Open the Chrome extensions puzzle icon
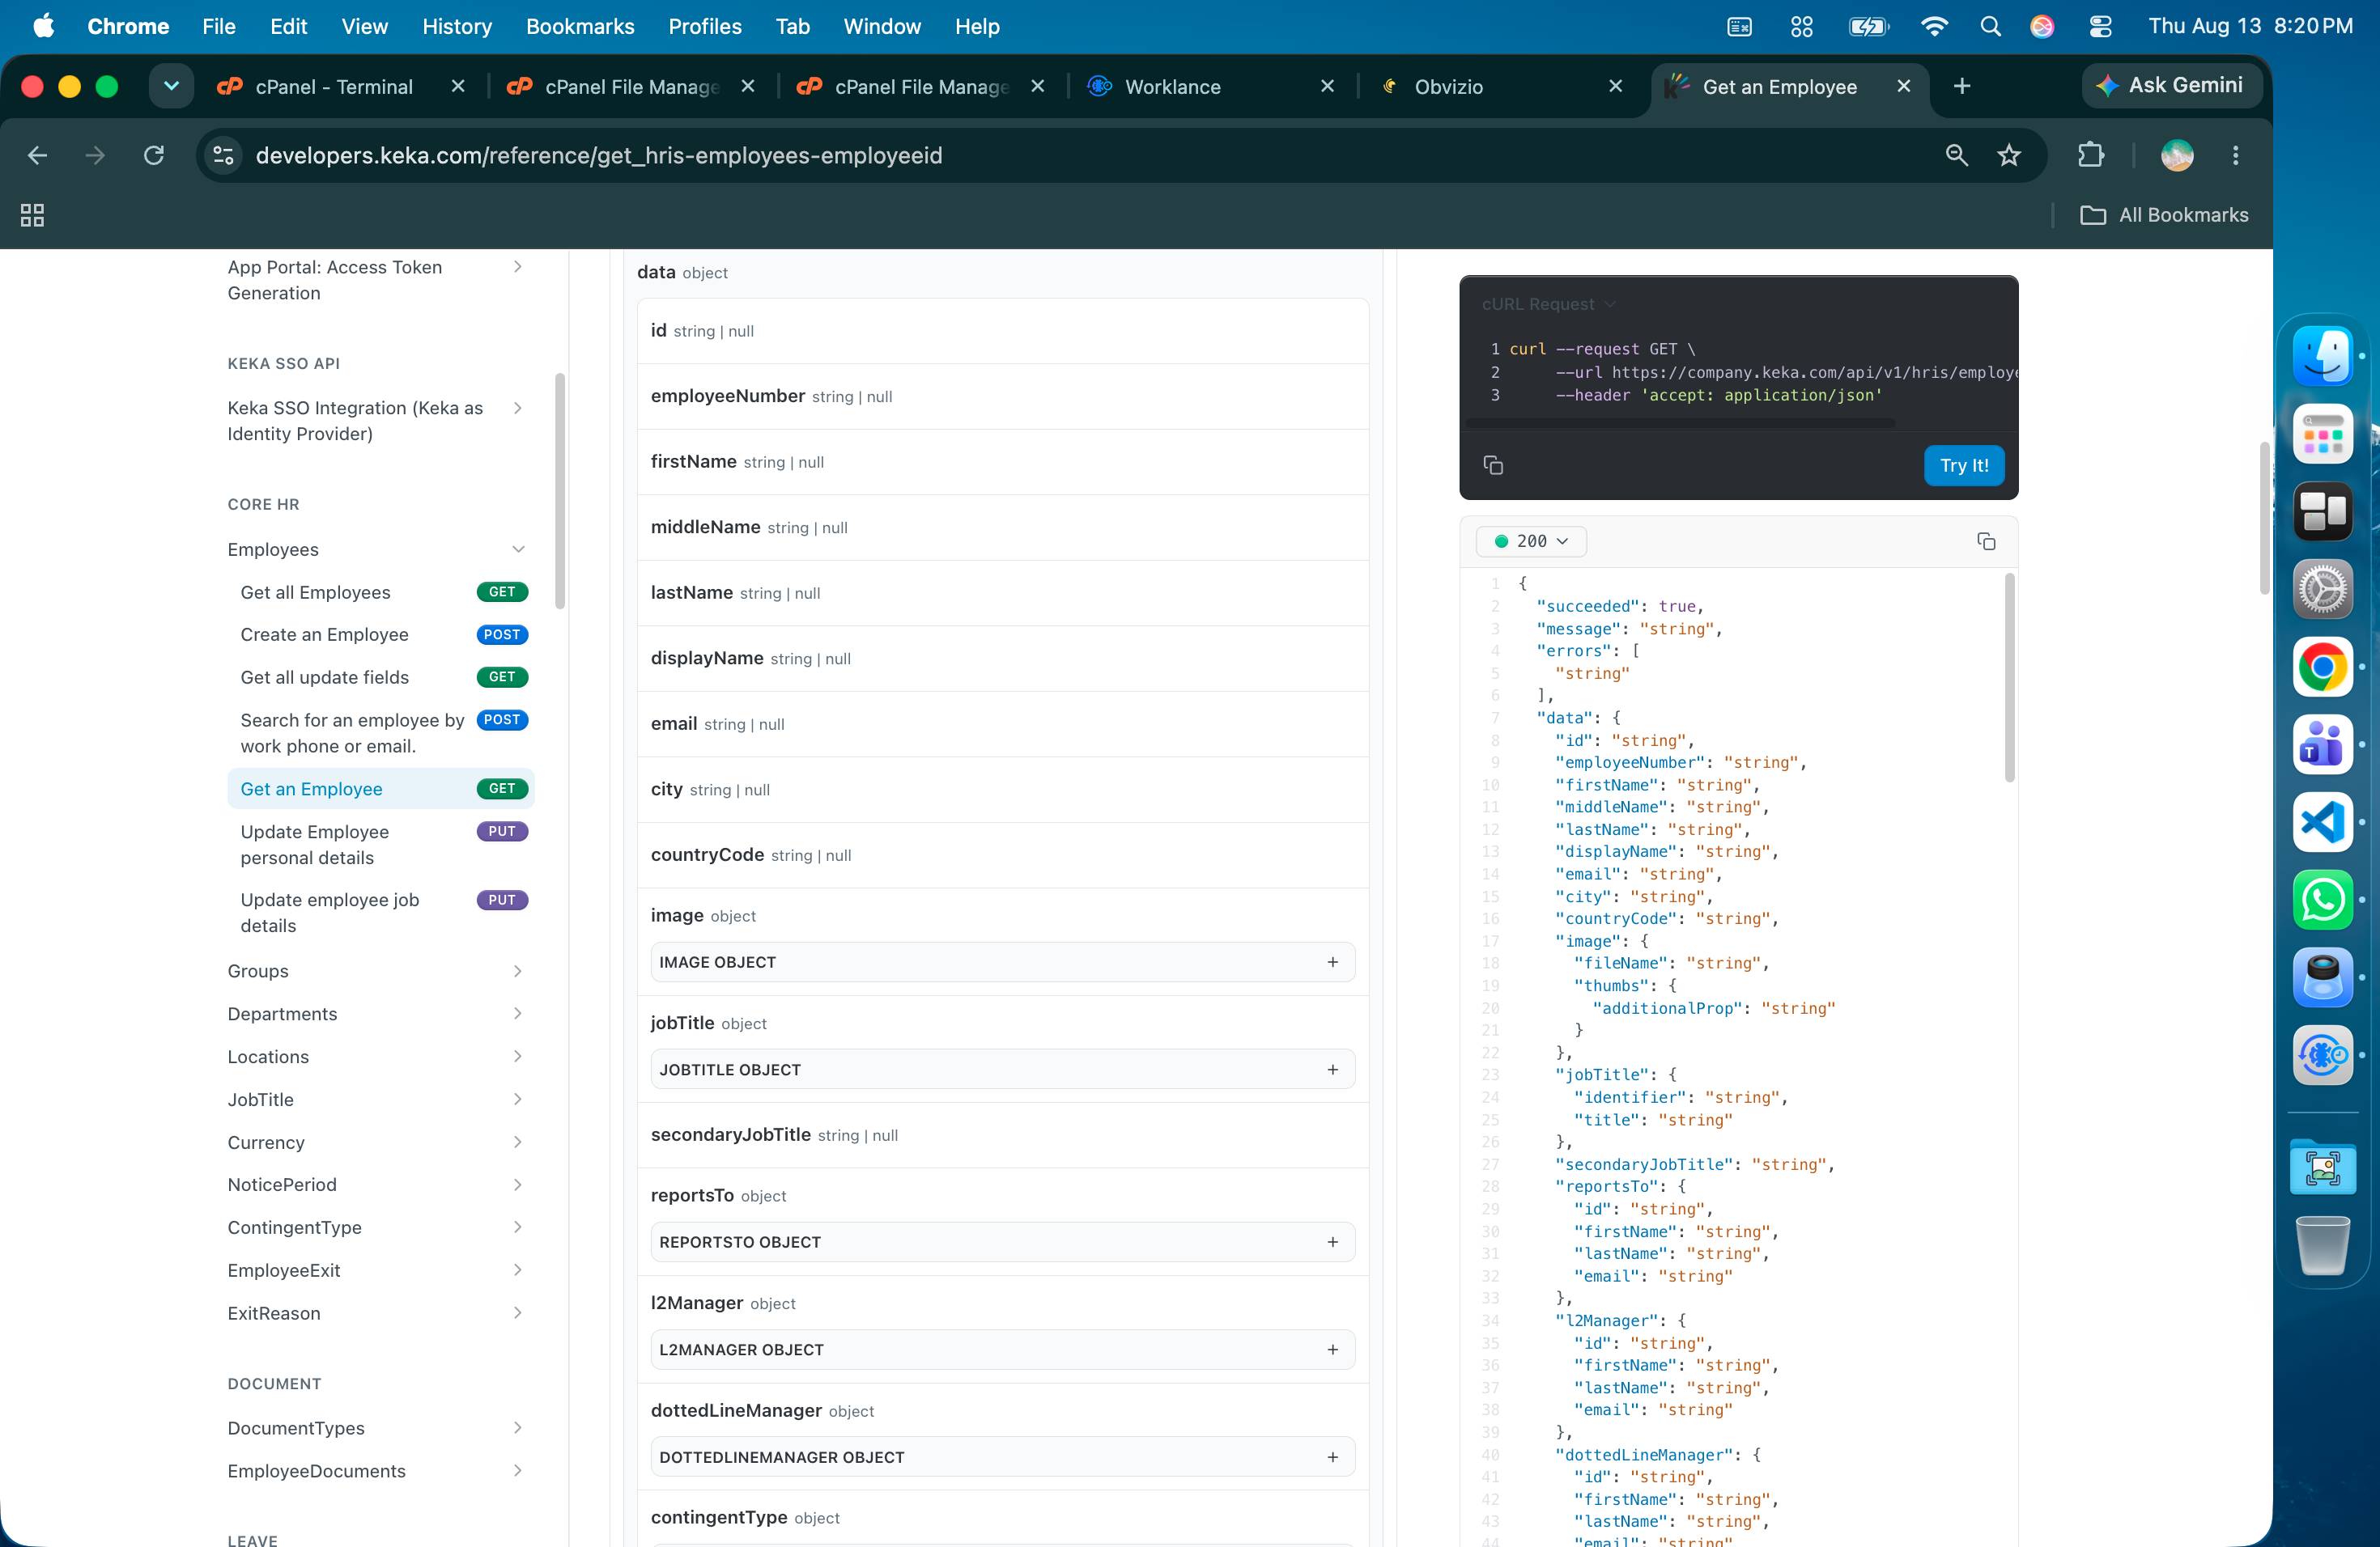Screen dimensions: 2380x1547 tap(2090, 155)
